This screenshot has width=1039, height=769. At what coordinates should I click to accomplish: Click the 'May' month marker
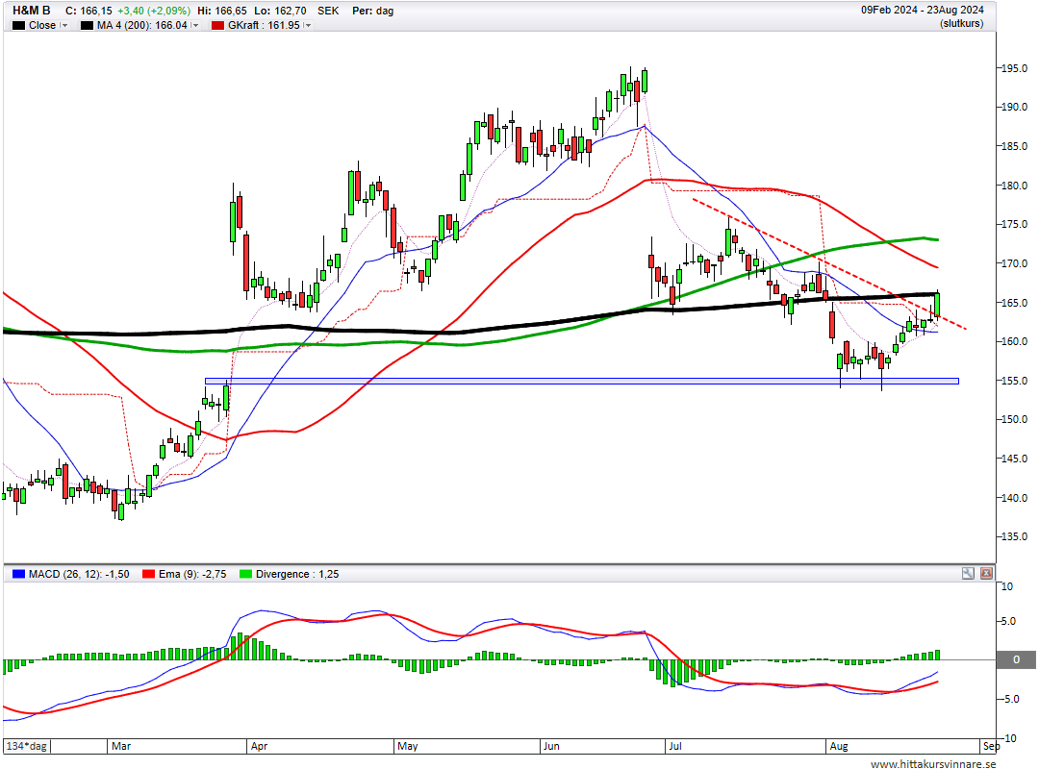pos(408,746)
